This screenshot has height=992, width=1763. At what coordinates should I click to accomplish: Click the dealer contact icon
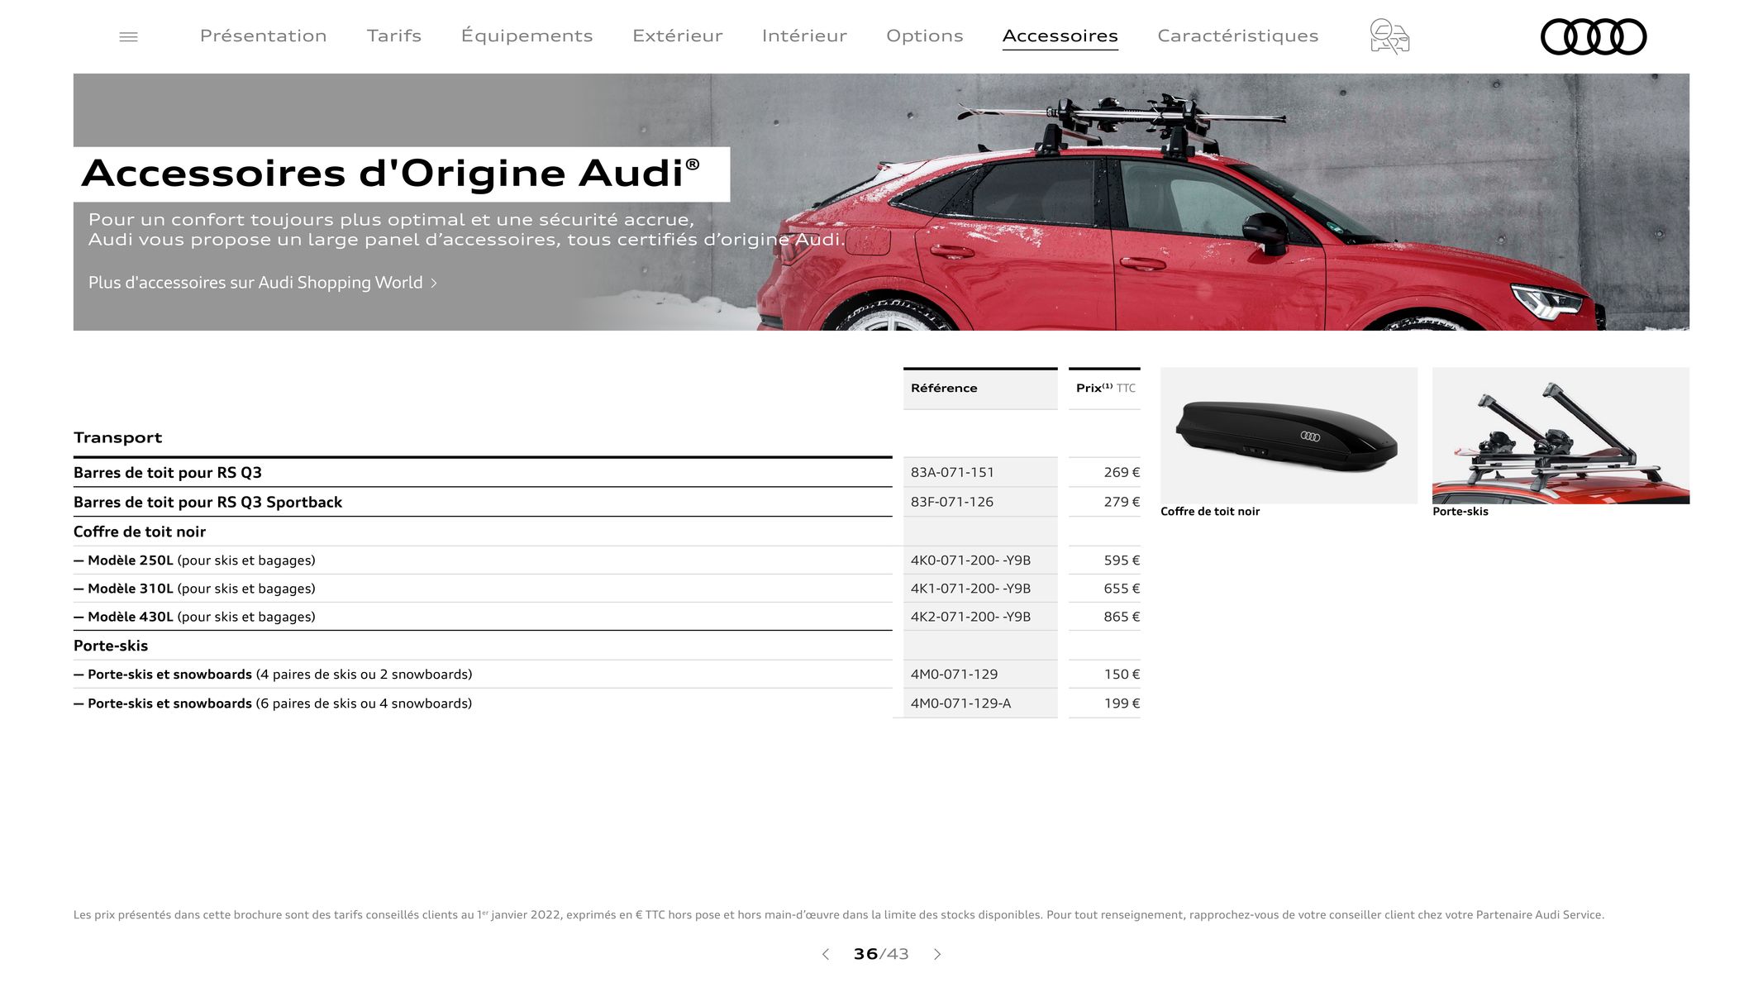1389,36
